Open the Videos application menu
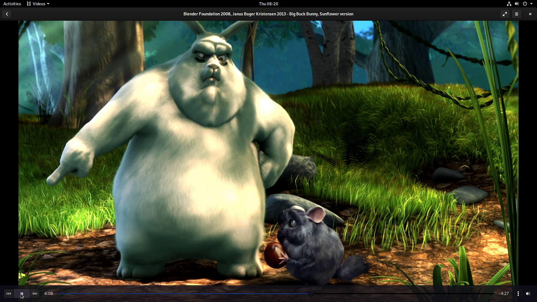The image size is (537, 302). (x=38, y=4)
